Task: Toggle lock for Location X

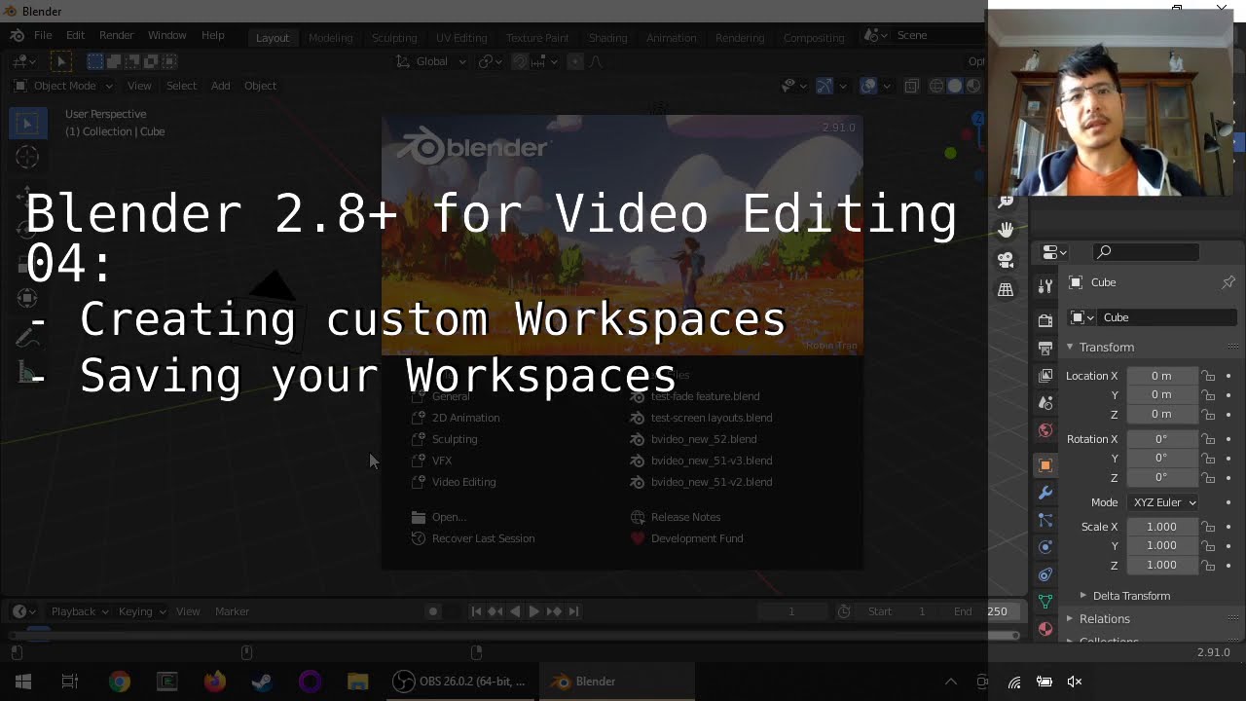Action: tap(1208, 376)
